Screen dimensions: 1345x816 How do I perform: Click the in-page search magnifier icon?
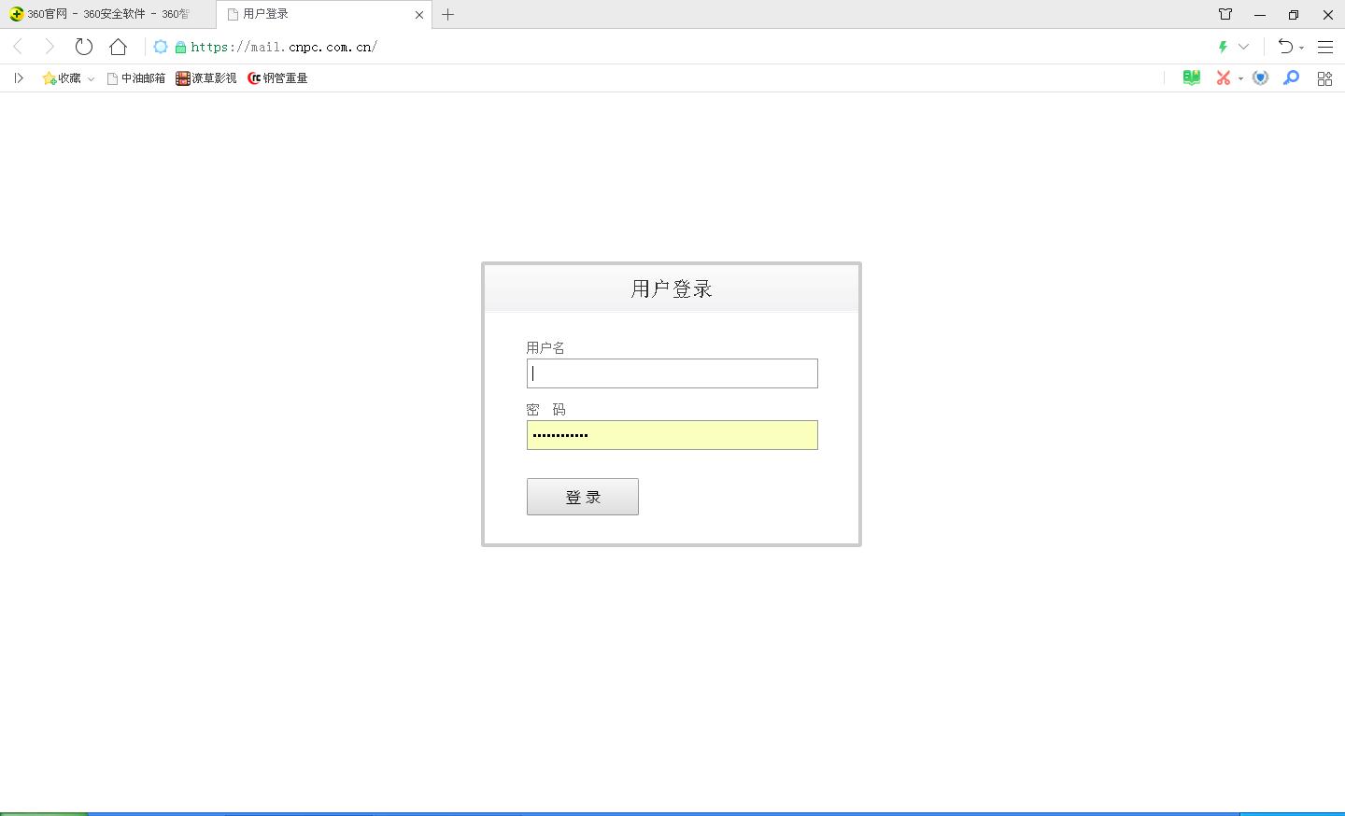tap(1291, 77)
